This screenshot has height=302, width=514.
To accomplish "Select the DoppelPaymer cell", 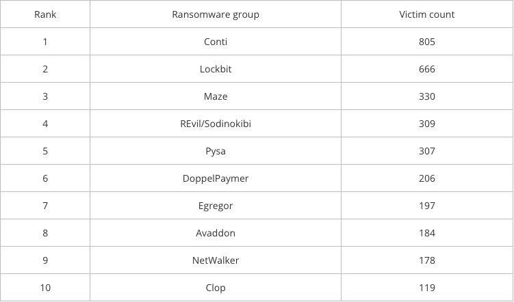I will click(x=216, y=178).
